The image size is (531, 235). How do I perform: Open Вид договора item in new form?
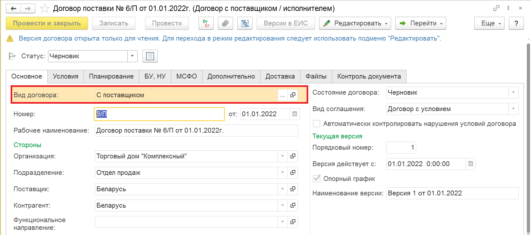click(x=293, y=95)
